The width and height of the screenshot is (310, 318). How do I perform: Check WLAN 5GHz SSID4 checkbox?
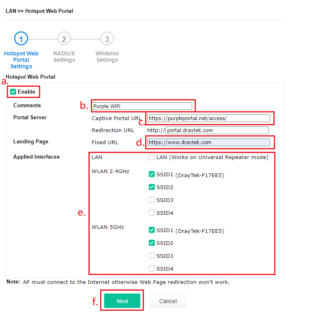[x=152, y=268]
